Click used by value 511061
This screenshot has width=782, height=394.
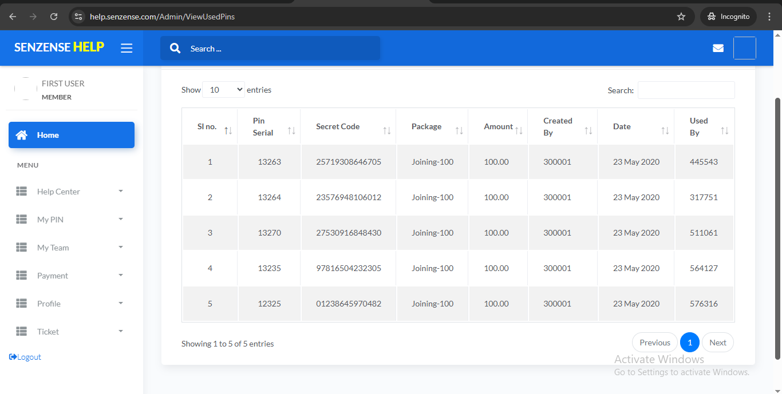click(704, 233)
